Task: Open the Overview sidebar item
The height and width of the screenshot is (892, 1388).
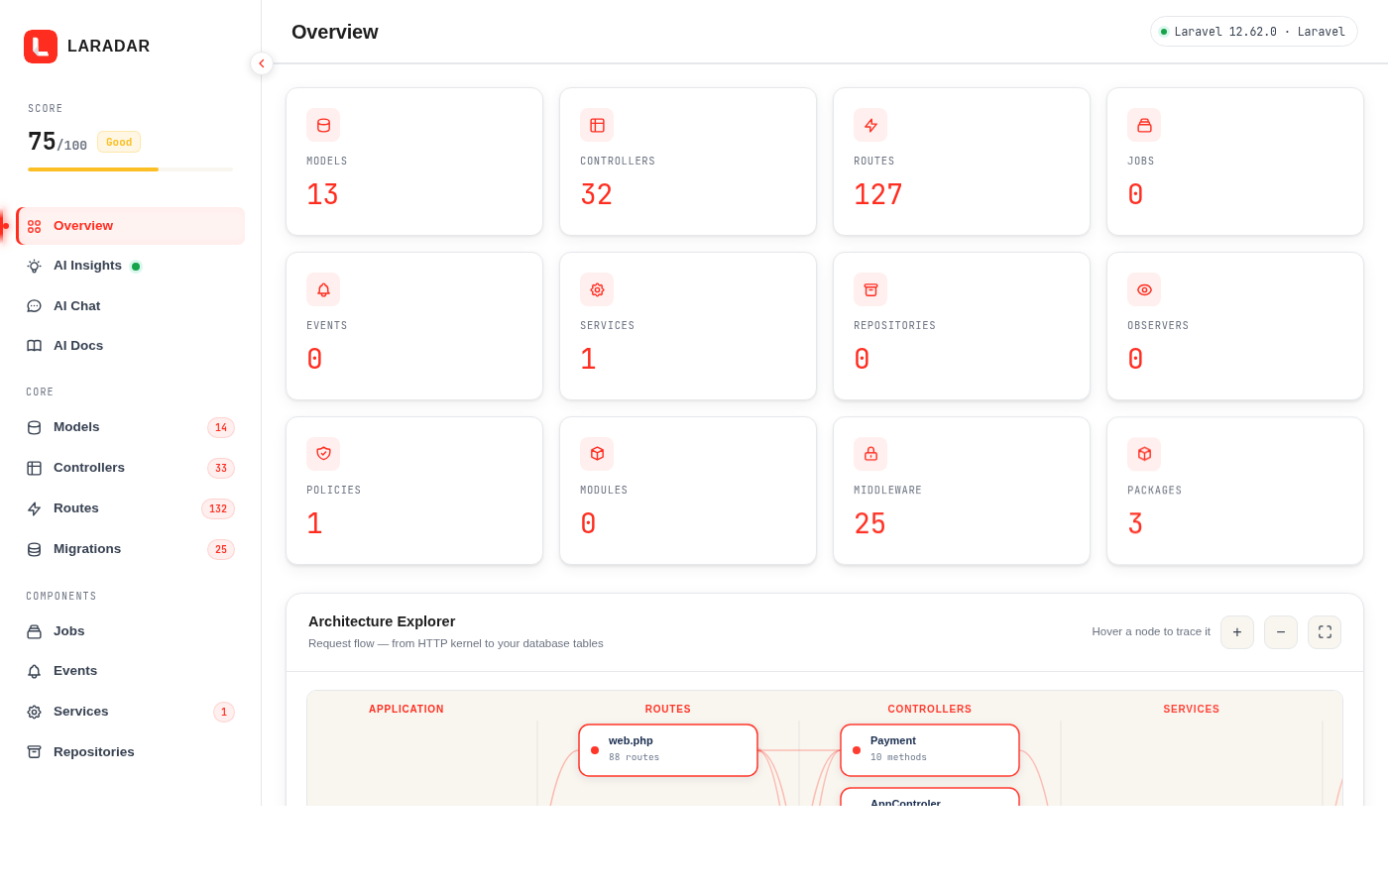Action: click(131, 226)
